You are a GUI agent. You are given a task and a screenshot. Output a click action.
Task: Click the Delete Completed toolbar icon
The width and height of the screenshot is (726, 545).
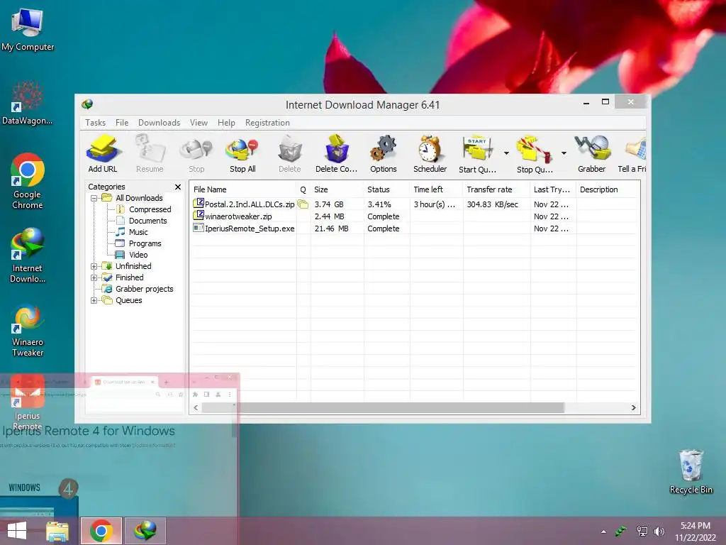tap(336, 154)
